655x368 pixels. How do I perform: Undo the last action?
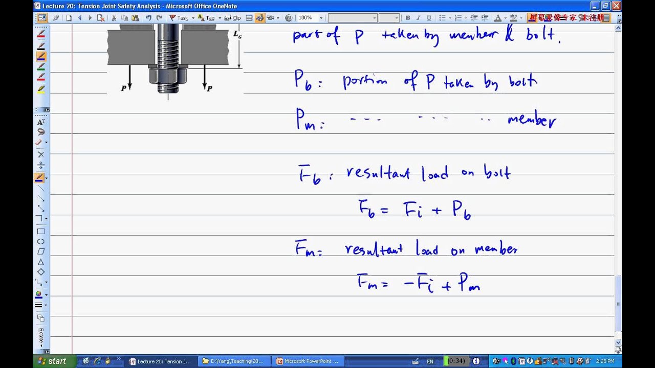(148, 18)
